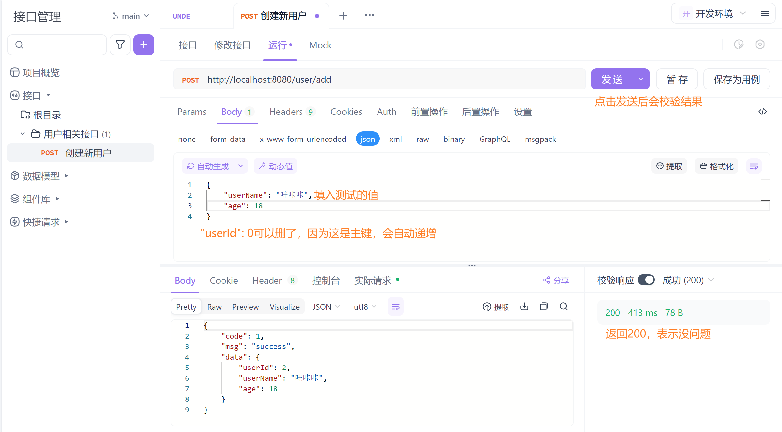The height and width of the screenshot is (432, 782).
Task: Expand the arrow next to 发送 button
Action: [640, 79]
